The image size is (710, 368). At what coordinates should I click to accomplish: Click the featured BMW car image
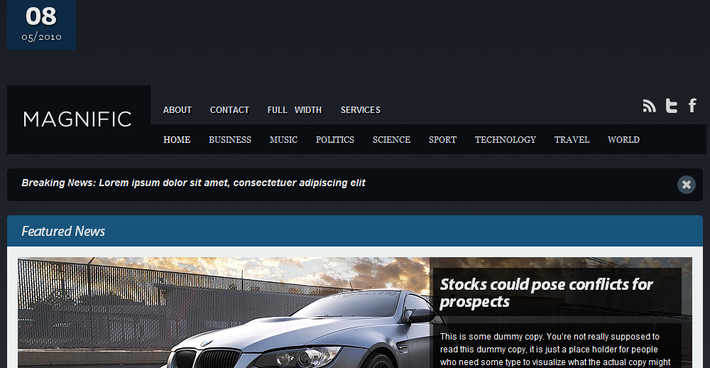coord(224,313)
